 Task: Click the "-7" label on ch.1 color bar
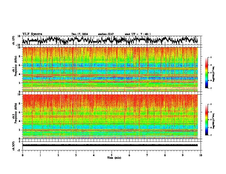click(210, 88)
